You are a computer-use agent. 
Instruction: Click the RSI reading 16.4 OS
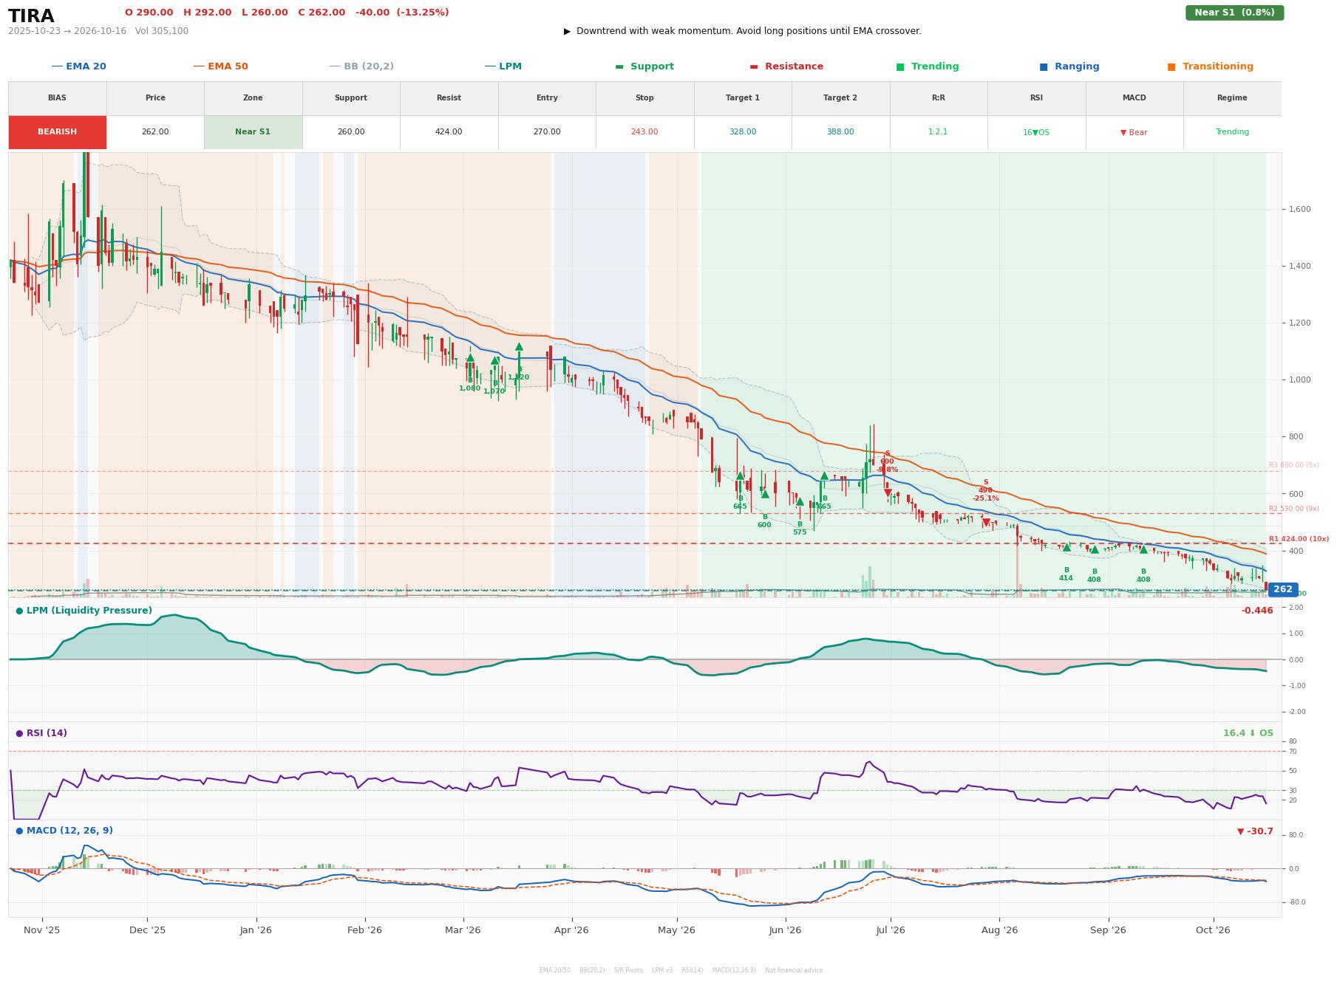pos(1248,733)
